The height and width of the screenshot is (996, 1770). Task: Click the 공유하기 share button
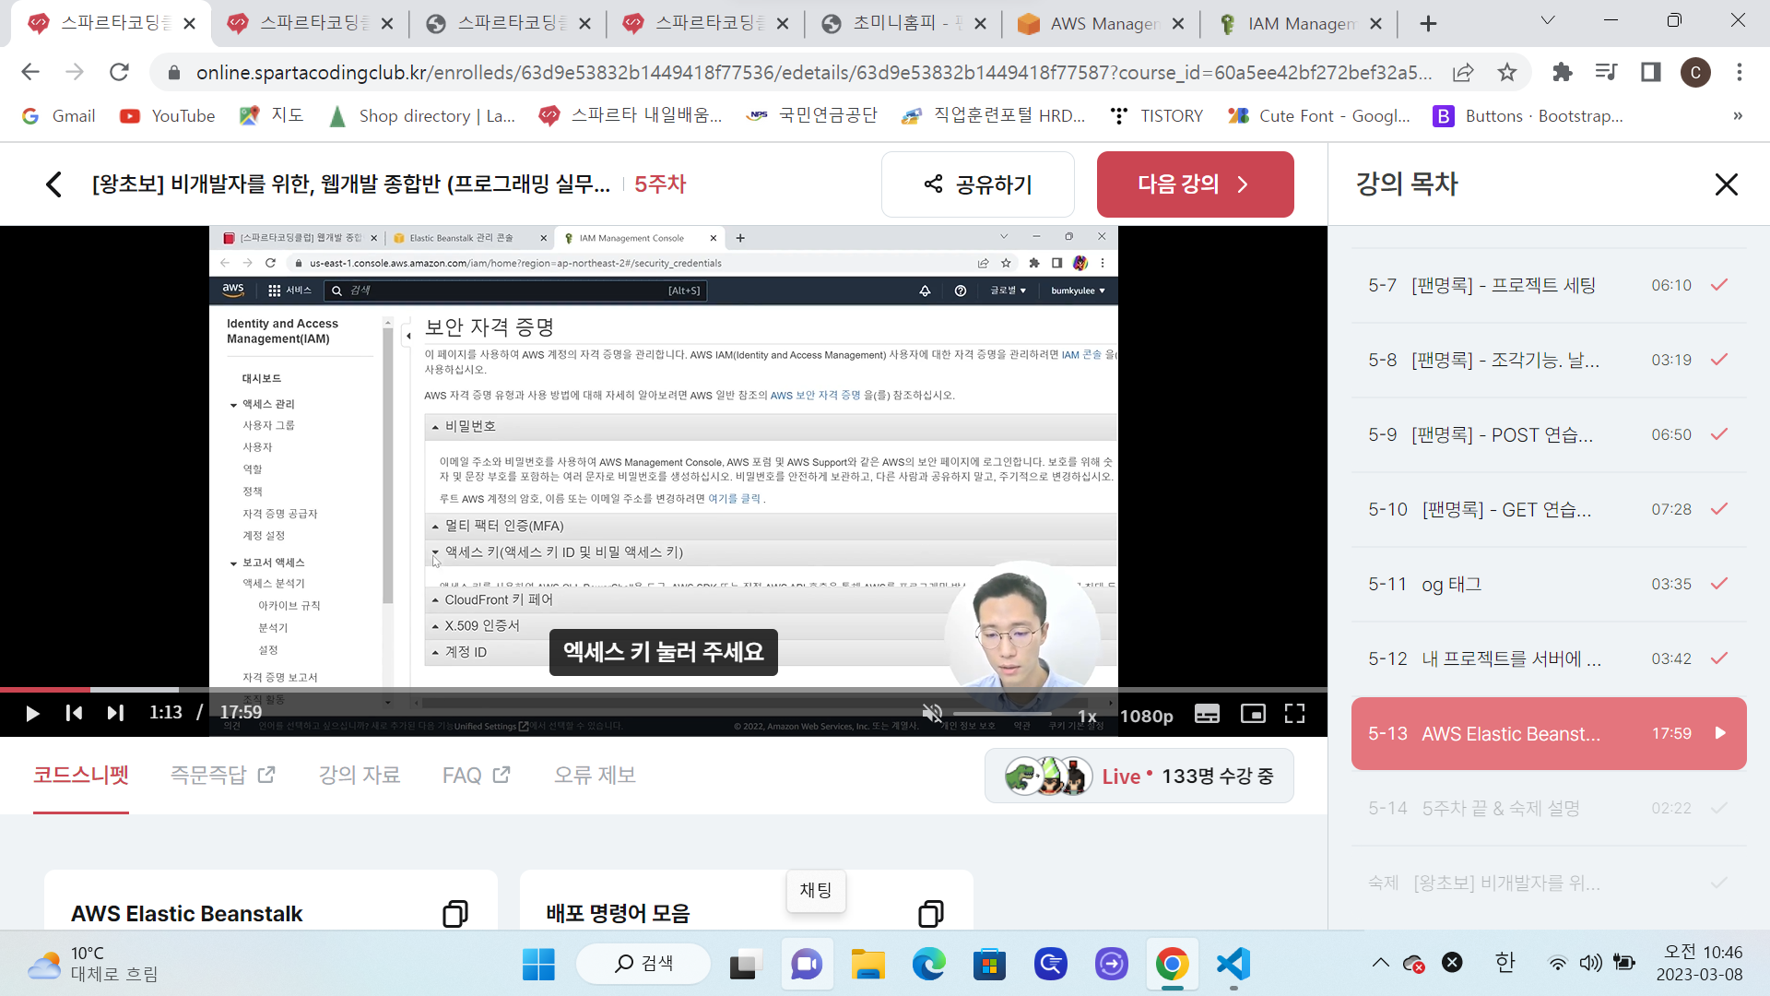point(978,184)
